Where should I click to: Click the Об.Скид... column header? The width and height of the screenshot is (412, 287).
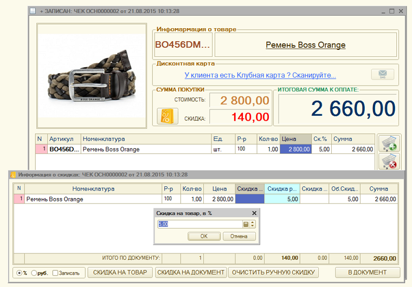344,188
